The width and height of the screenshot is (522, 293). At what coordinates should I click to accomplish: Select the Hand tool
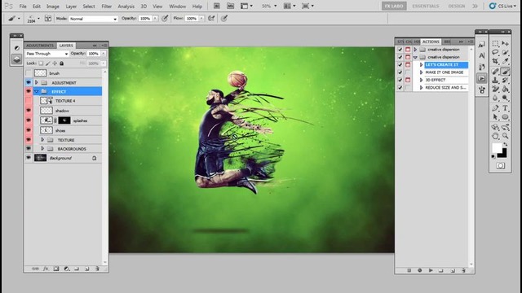495,136
